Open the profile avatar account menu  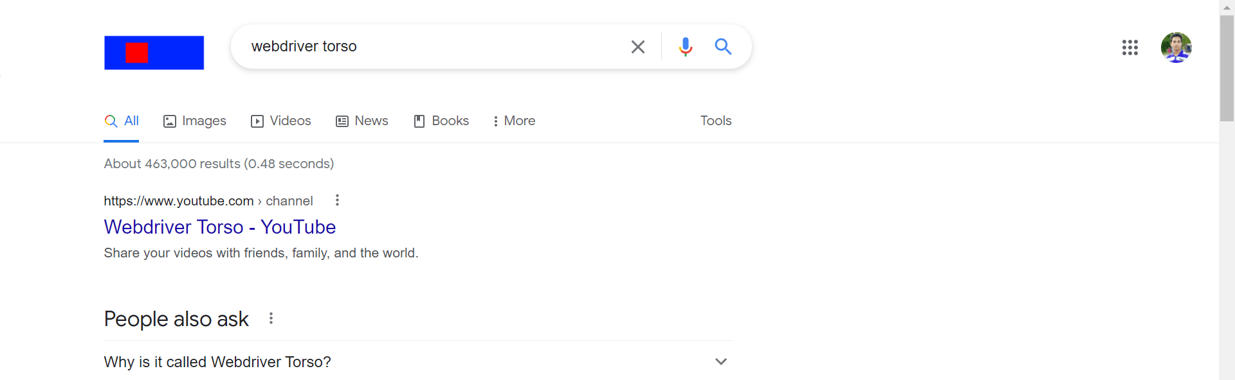[1176, 47]
